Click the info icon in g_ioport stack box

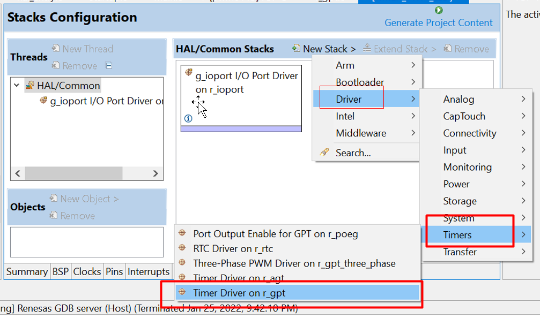click(x=188, y=118)
